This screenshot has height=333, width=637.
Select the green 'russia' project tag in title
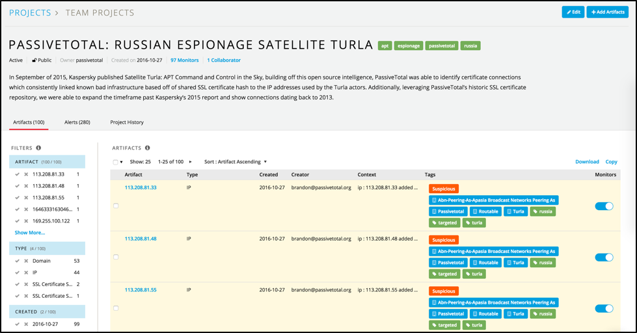(470, 46)
